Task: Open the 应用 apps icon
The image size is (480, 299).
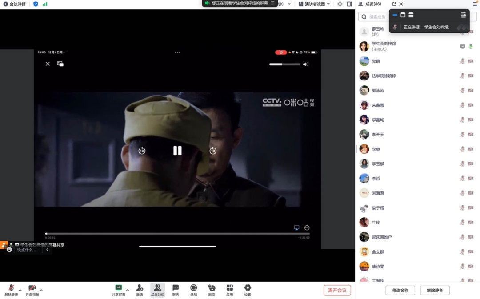Action: [229, 289]
